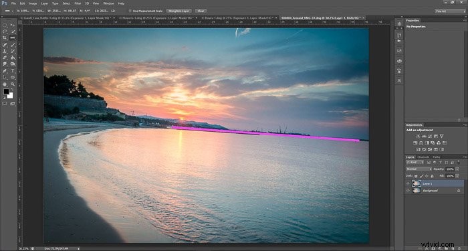
Task: Select the Ellipse shape tool
Action: click(13, 78)
